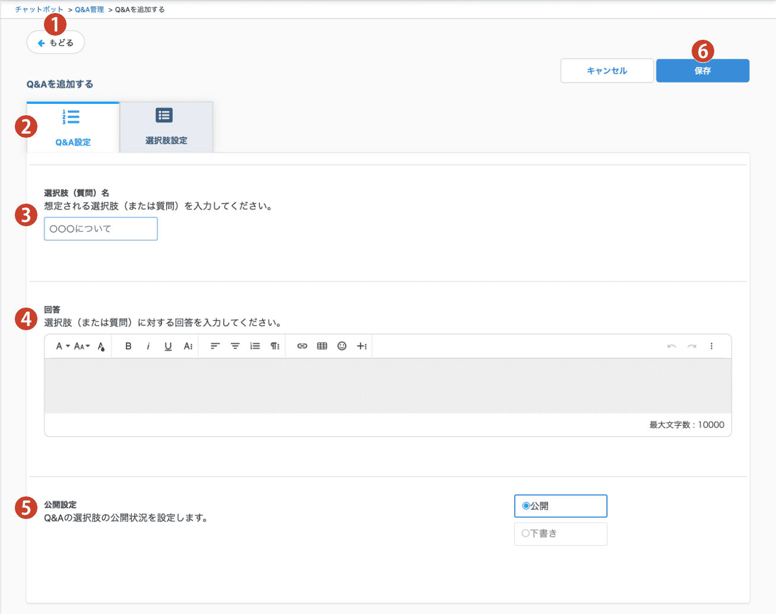Select the Q&A設定 tab
This screenshot has height=614, width=776.
point(73,127)
